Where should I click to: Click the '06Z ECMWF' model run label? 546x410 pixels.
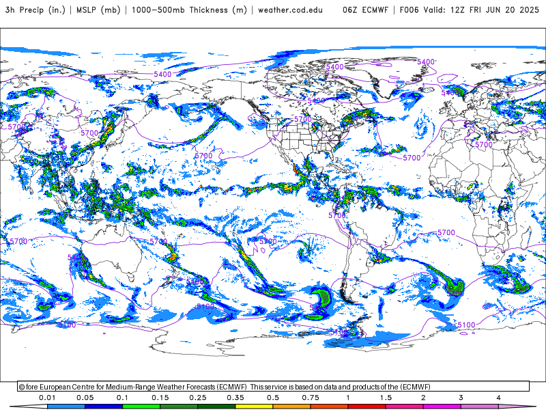click(365, 10)
